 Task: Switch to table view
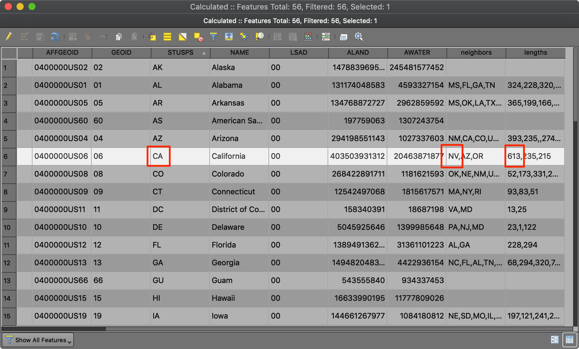569,340
